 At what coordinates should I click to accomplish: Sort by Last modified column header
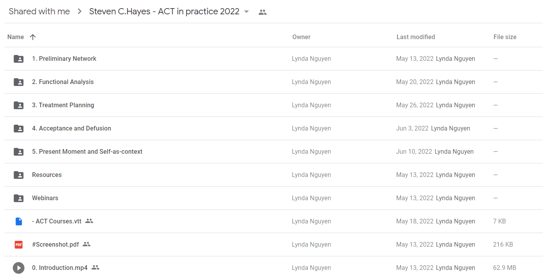tap(416, 37)
